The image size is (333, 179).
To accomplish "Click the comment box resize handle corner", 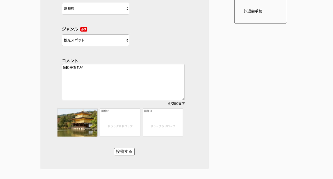I will 183,99.
